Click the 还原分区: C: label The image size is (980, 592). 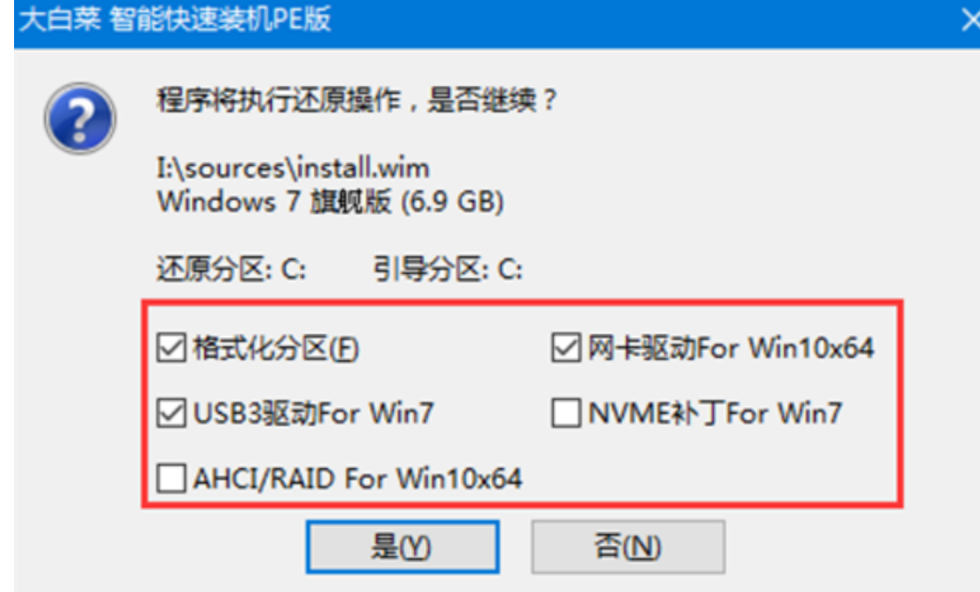tap(231, 270)
